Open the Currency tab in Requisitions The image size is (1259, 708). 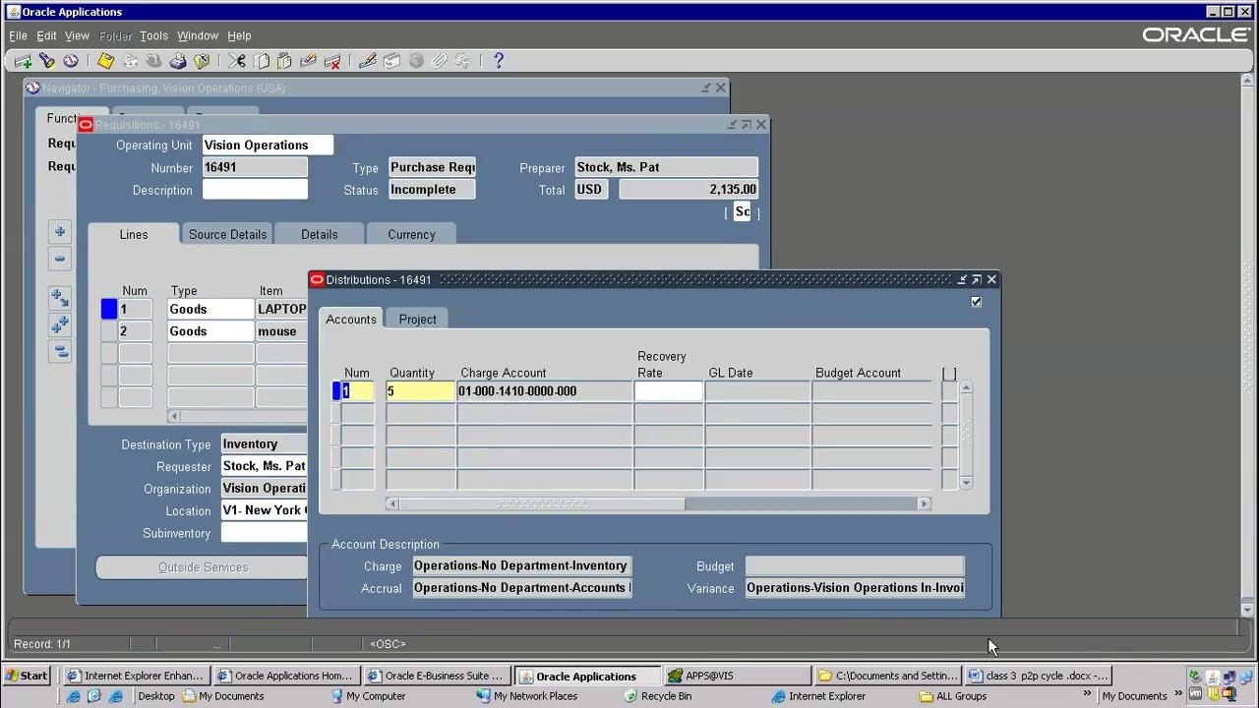coord(411,234)
